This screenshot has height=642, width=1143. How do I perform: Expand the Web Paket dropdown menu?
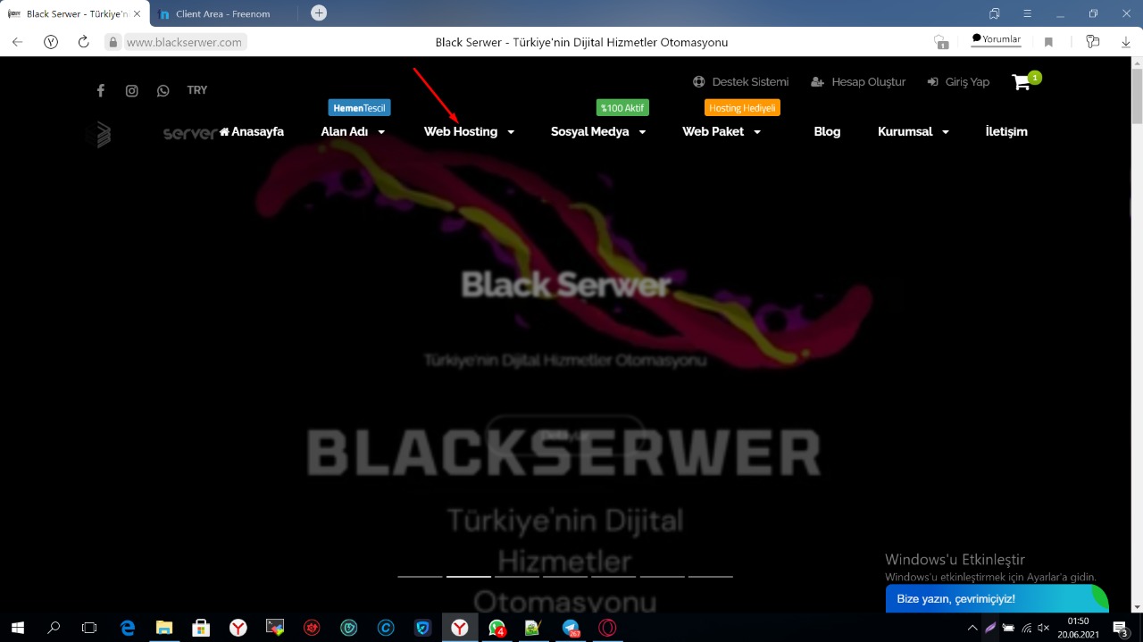[x=722, y=131]
